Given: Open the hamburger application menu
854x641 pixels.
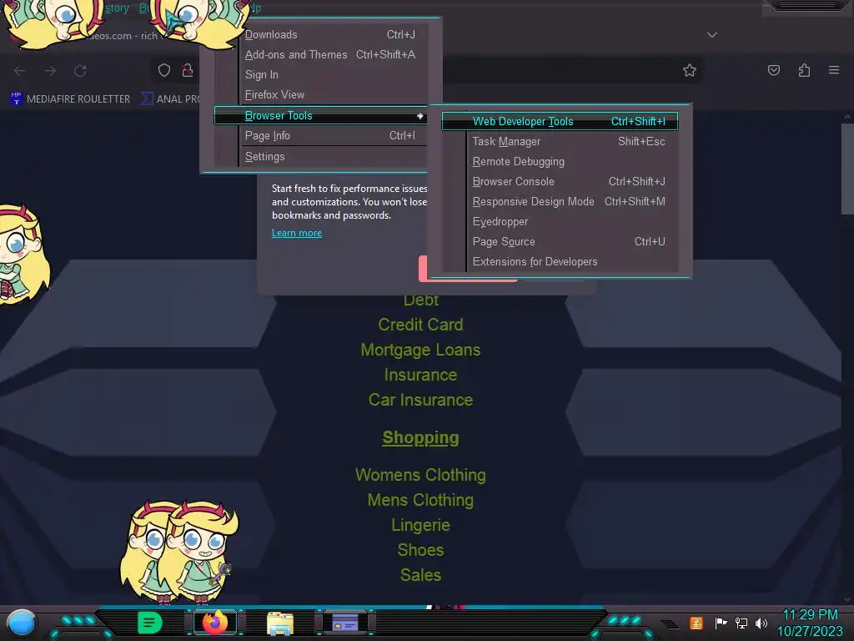Looking at the screenshot, I should [834, 70].
